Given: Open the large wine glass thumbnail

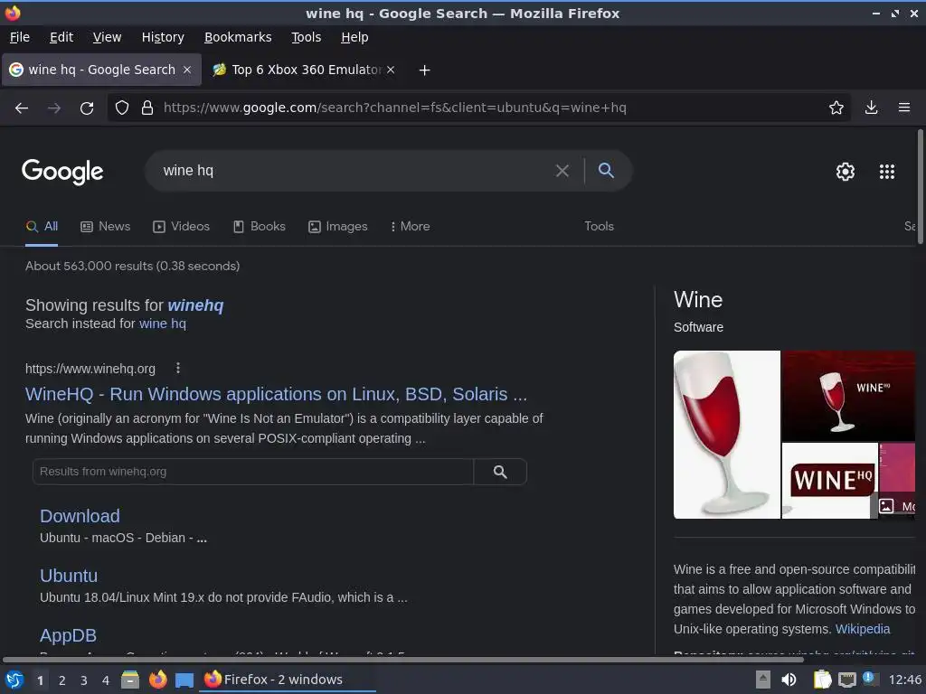Looking at the screenshot, I should (726, 435).
